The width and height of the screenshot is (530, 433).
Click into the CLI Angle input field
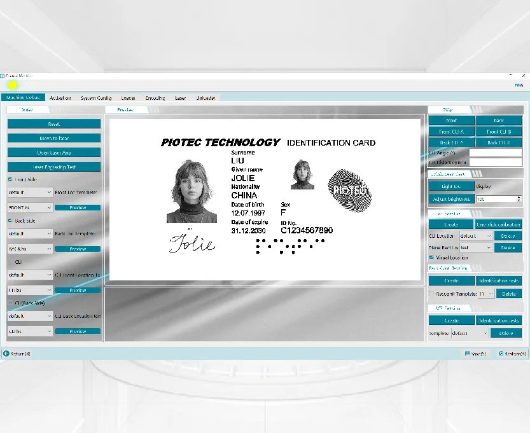tap(496, 153)
